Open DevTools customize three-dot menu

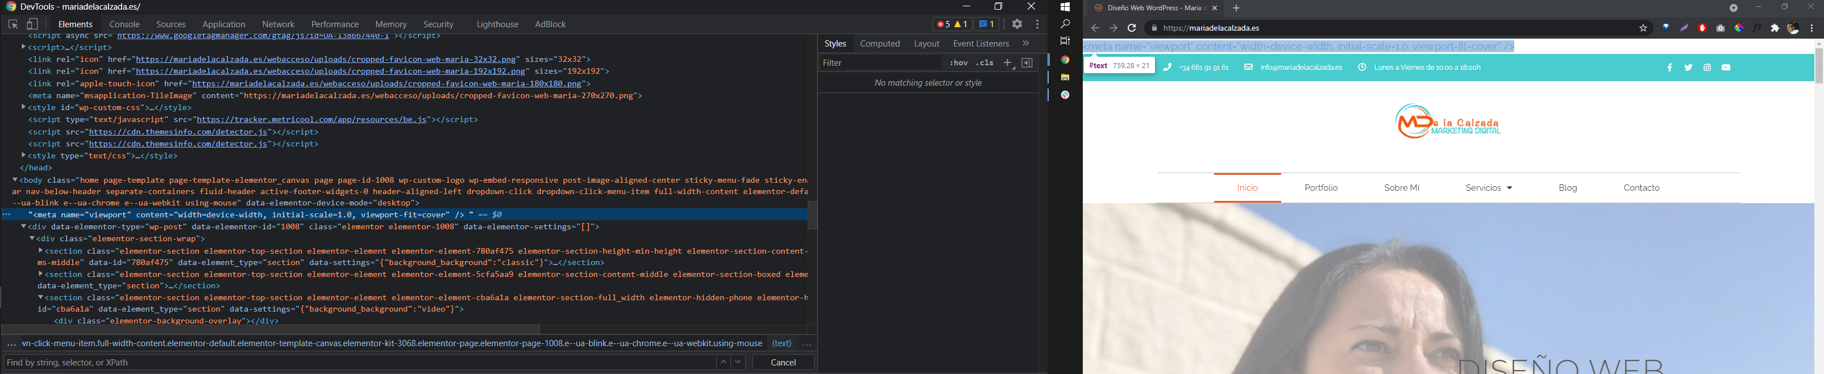1037,25
